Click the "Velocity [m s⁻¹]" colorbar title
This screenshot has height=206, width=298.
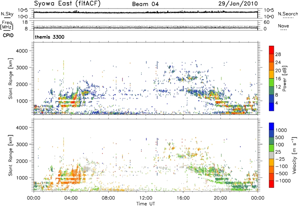294,155
